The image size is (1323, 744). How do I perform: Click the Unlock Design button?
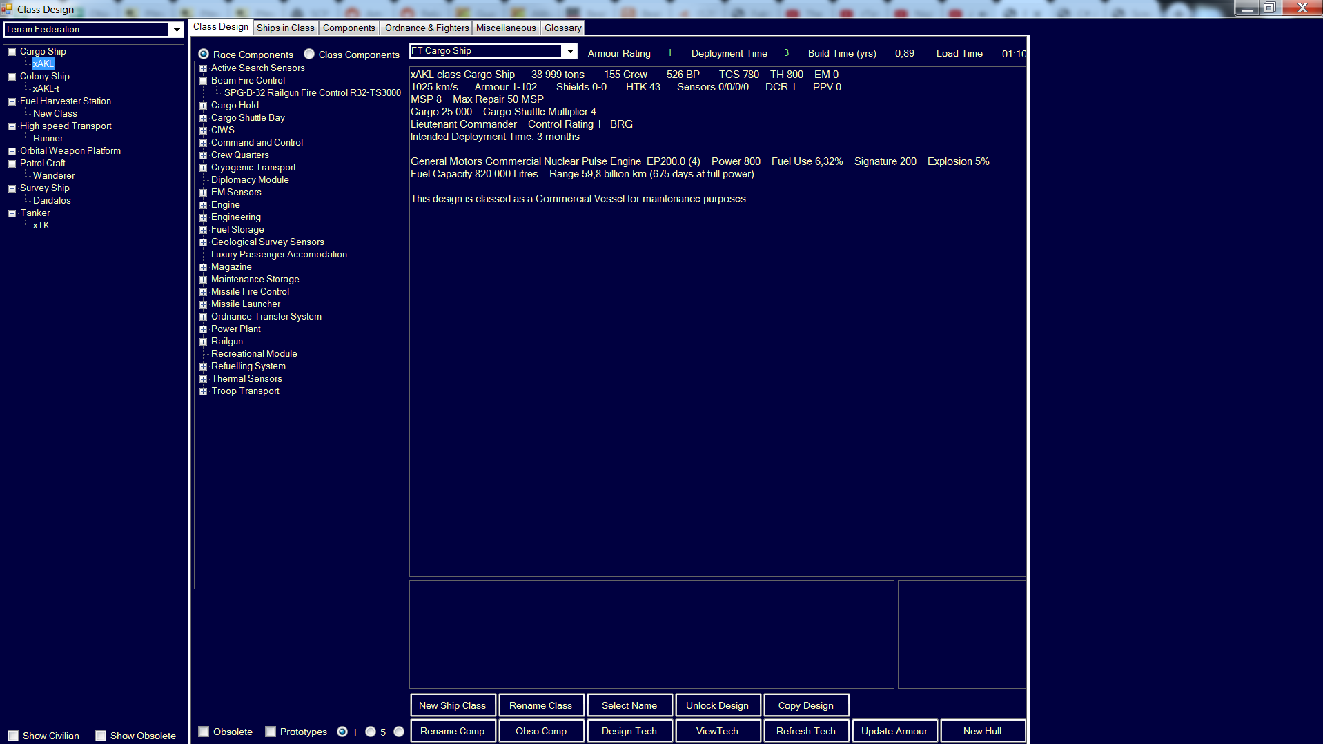pyautogui.click(x=718, y=705)
